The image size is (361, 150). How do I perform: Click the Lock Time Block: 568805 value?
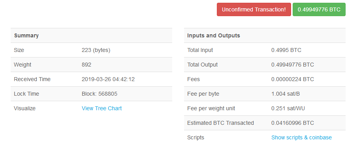coord(99,94)
